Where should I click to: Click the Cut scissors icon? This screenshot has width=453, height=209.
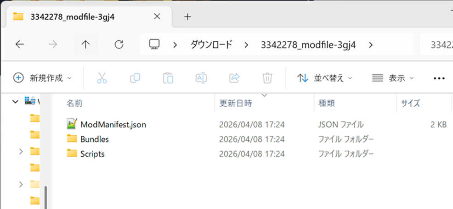click(102, 78)
